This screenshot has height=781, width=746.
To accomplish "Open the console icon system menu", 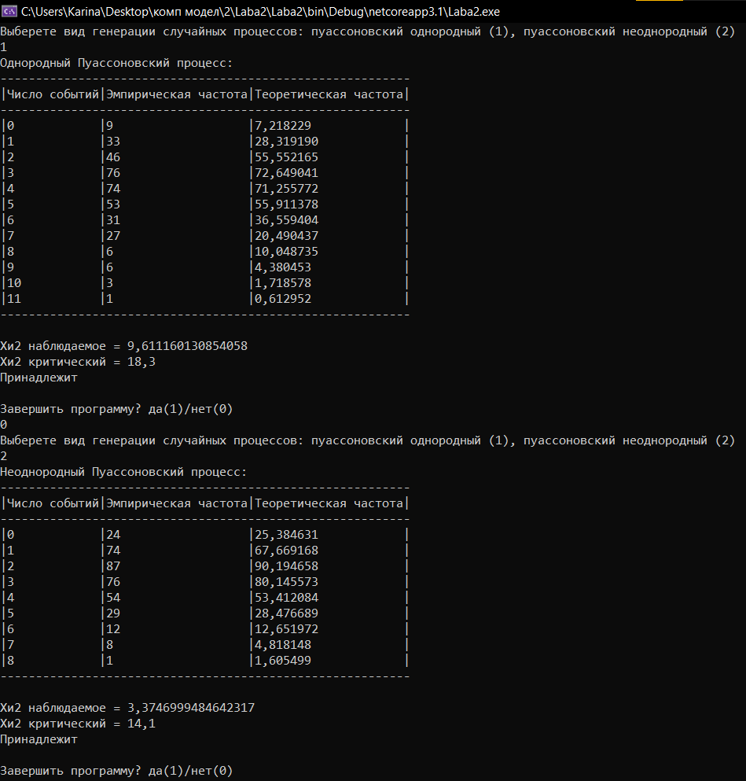I will click(x=9, y=11).
